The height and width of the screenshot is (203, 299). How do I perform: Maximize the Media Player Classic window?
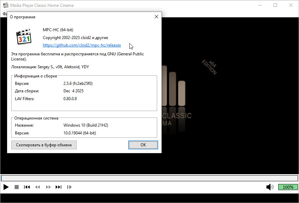275,5
